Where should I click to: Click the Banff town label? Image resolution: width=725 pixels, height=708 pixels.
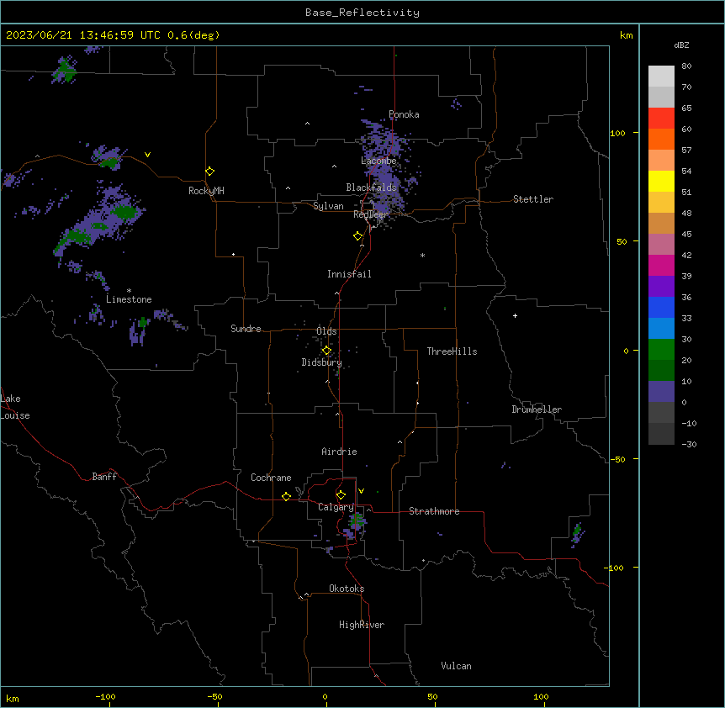(104, 477)
